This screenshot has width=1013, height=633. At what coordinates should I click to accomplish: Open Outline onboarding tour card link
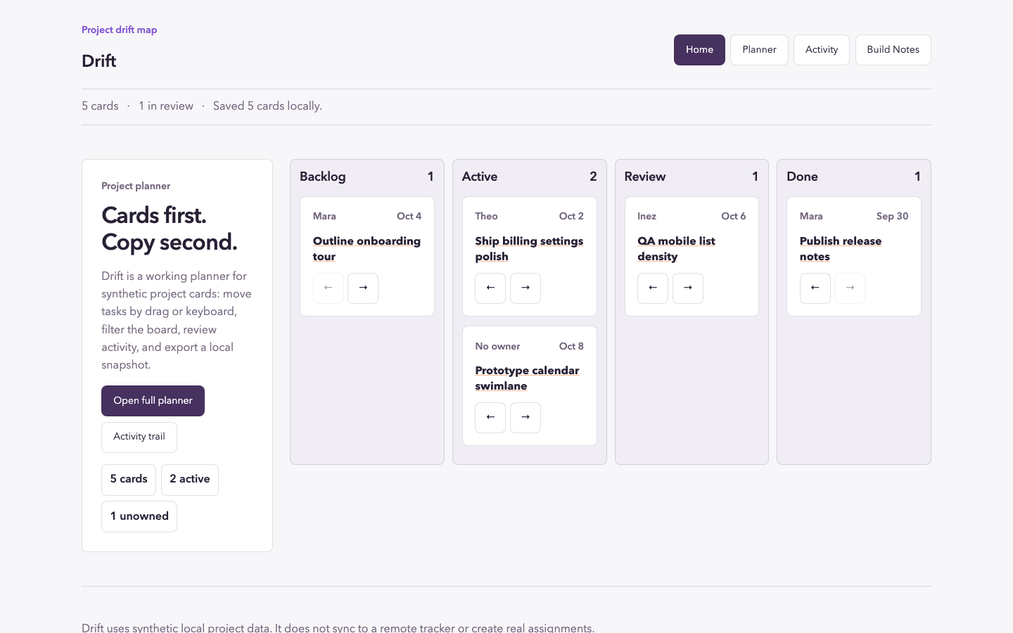tap(367, 249)
